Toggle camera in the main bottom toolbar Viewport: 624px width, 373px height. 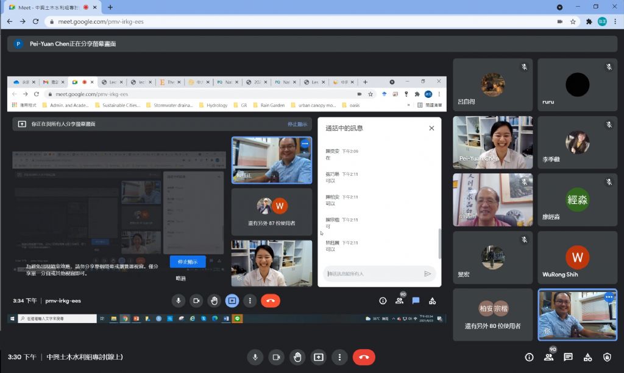click(276, 357)
